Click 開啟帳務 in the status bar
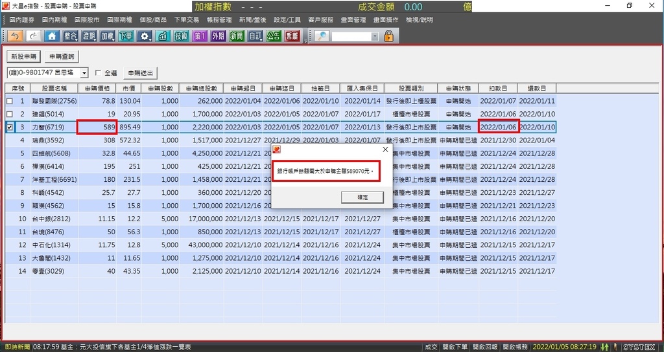664x352 pixels. pos(515,347)
